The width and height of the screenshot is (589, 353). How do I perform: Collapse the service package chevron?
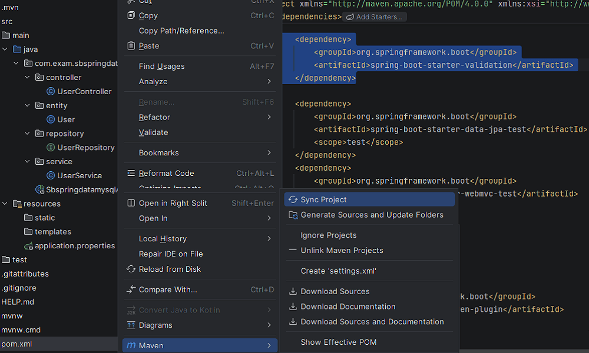click(27, 161)
